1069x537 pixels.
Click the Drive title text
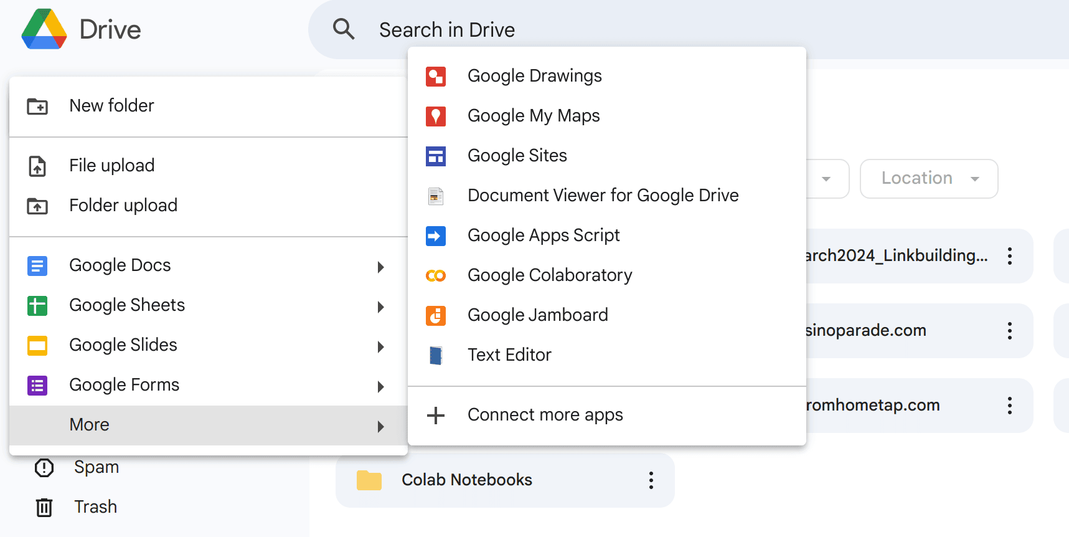tap(110, 29)
